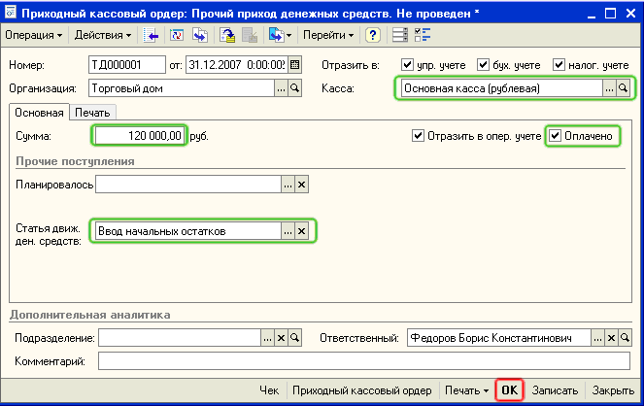Toggle the налог. учете checkbox
Viewport: 644px width, 406px height.
point(559,65)
